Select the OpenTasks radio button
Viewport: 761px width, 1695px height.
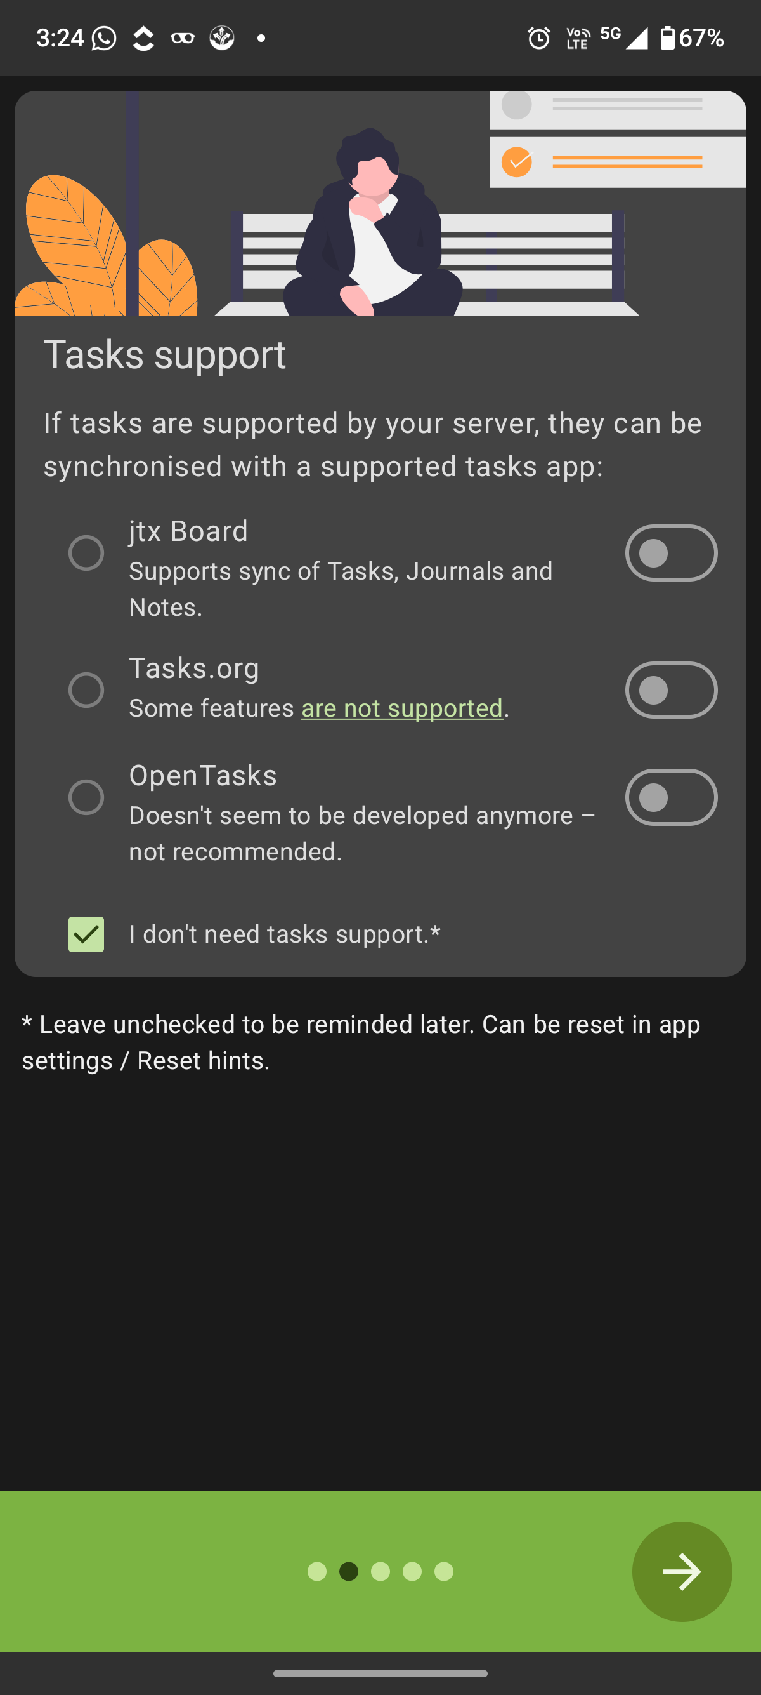point(86,797)
